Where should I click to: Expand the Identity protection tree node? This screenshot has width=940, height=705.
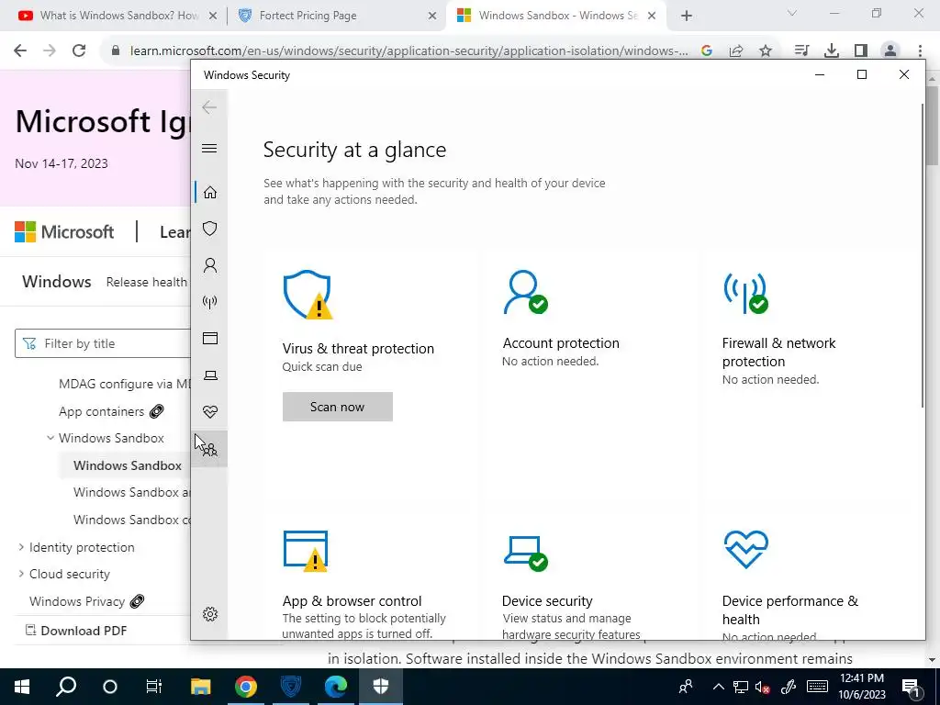(21, 547)
